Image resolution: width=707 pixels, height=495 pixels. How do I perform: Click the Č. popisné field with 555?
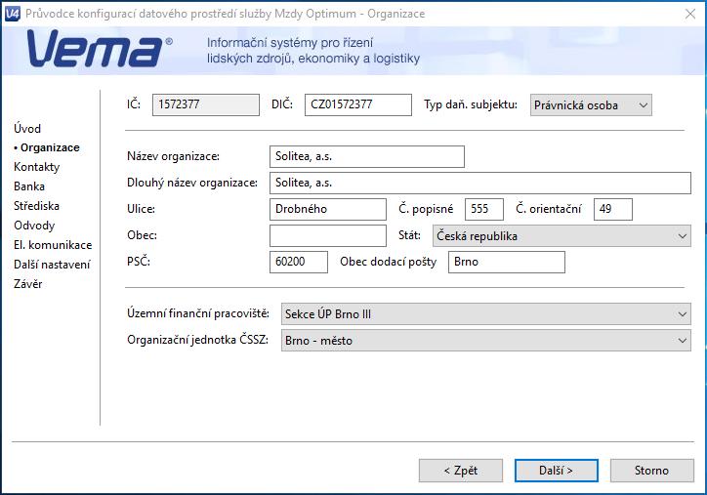[483, 209]
